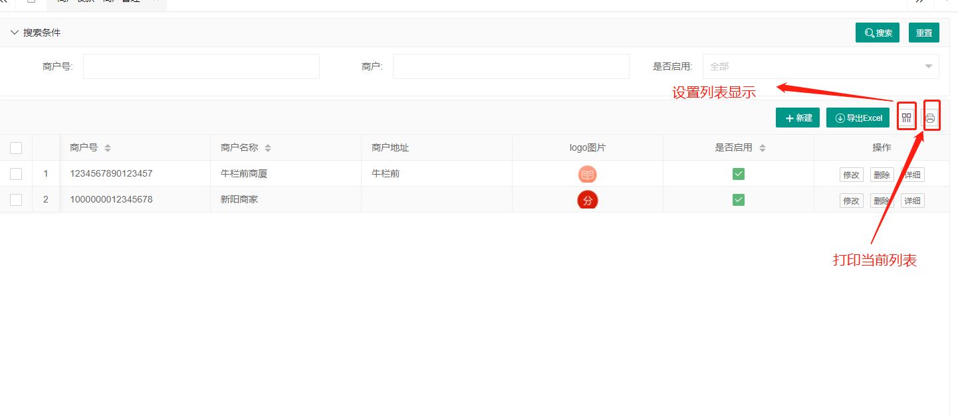Toggle 新阳商家's 是否启用 green checkmark

[738, 199]
